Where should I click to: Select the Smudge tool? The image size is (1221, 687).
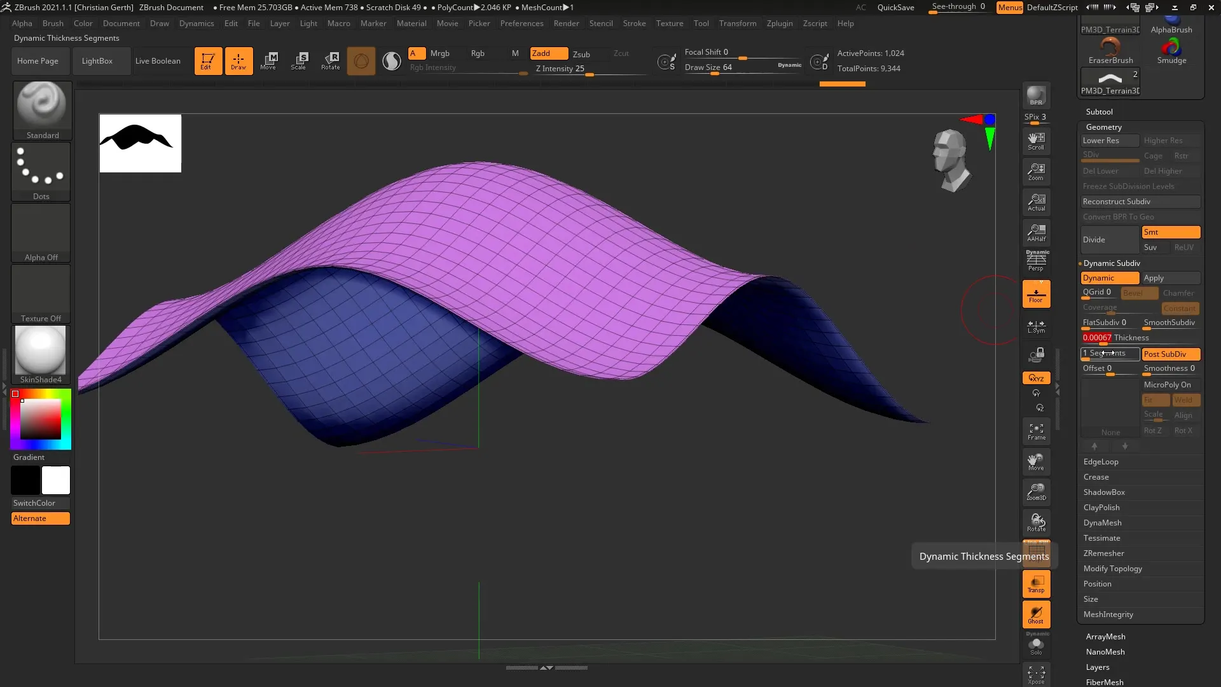[1171, 51]
